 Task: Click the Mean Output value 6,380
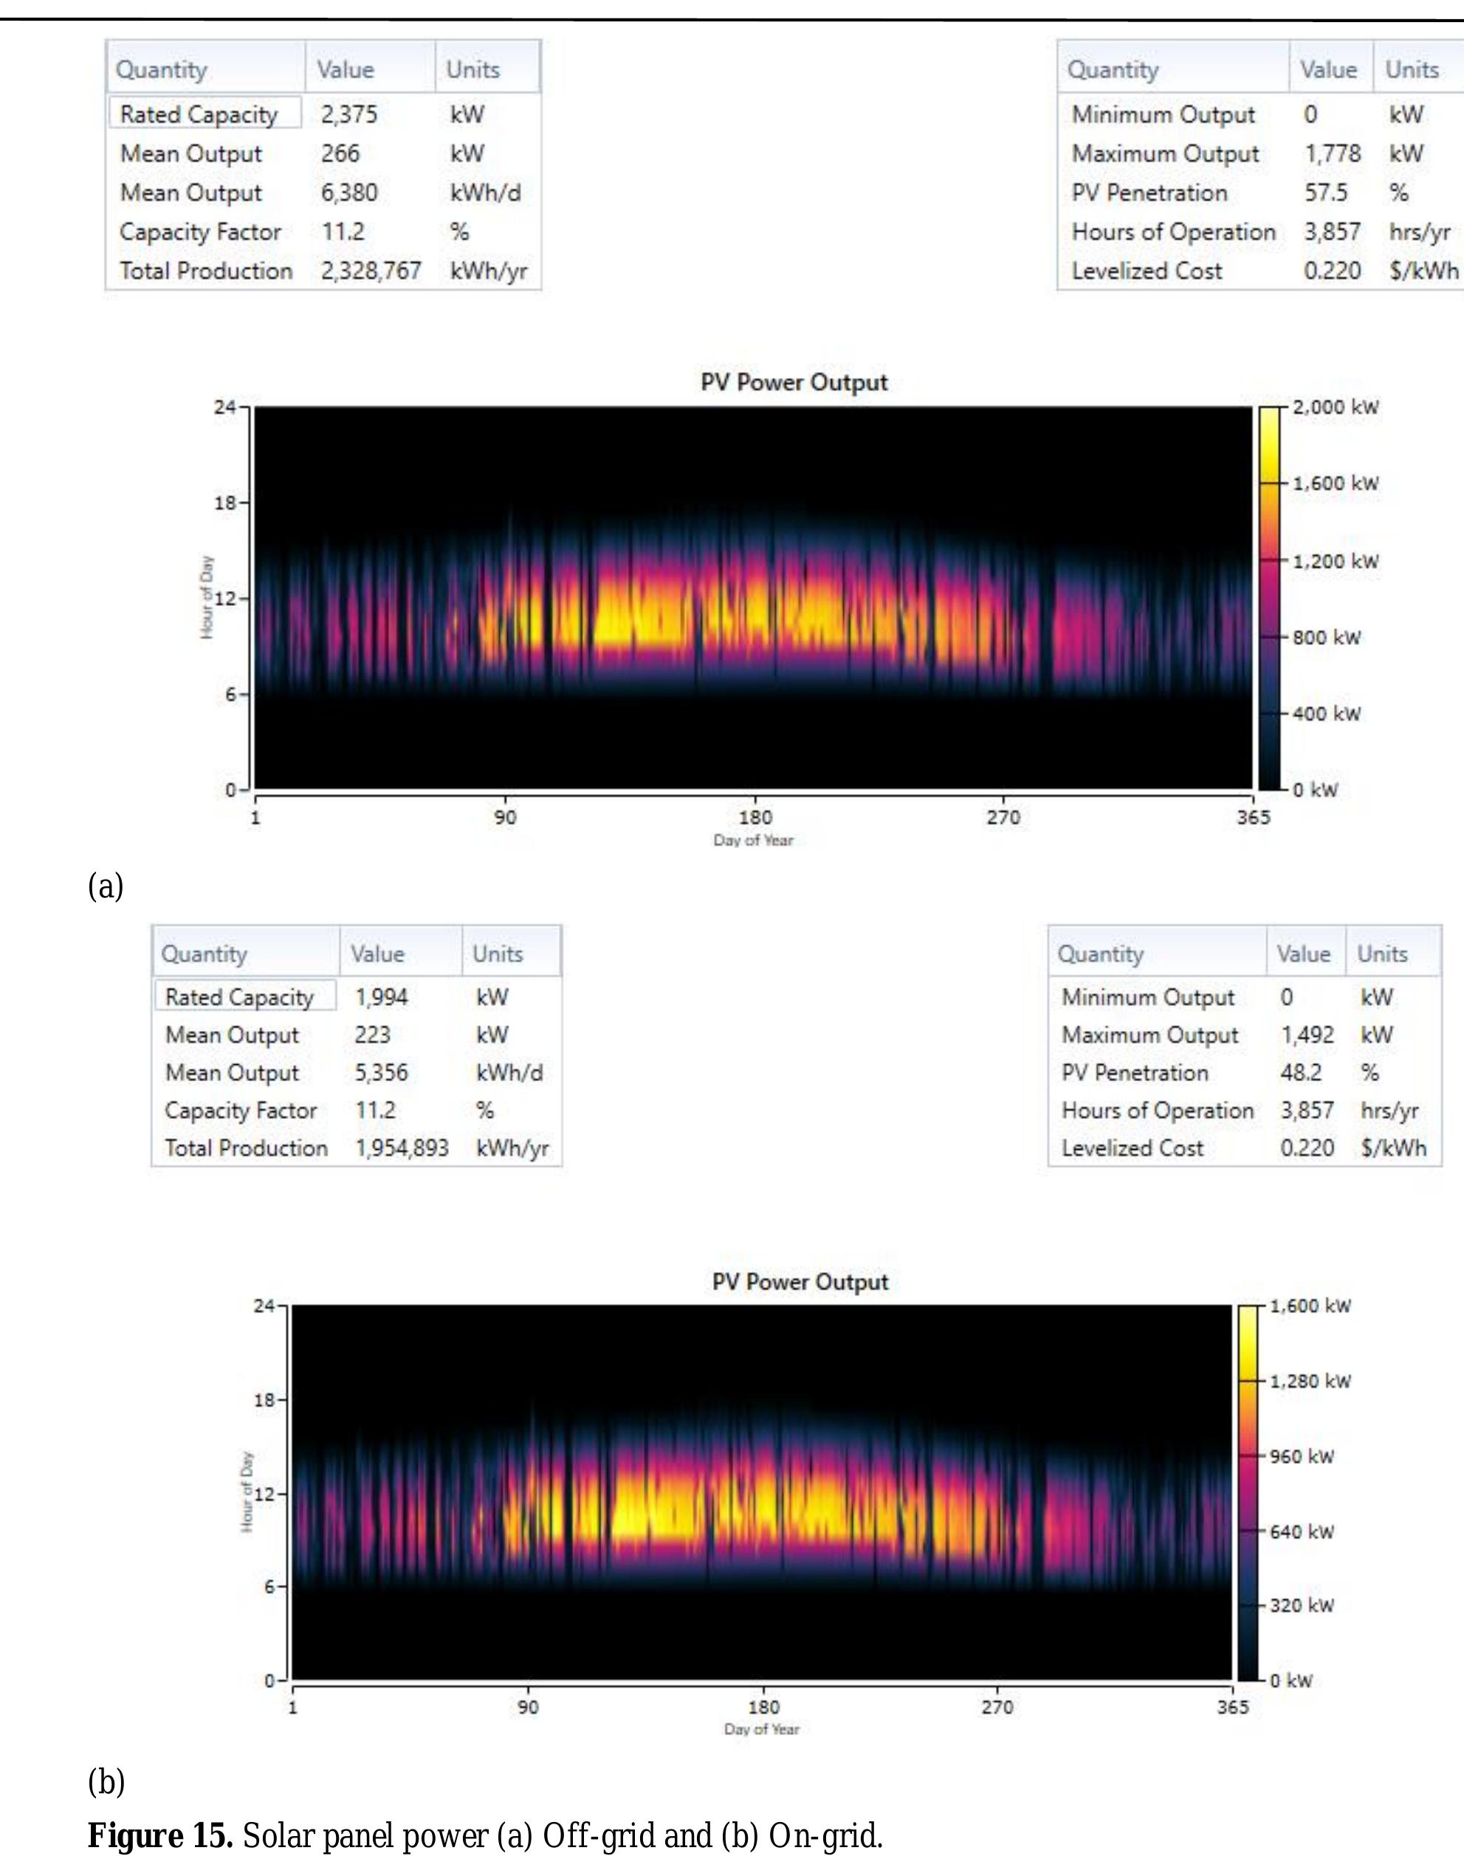(x=349, y=192)
